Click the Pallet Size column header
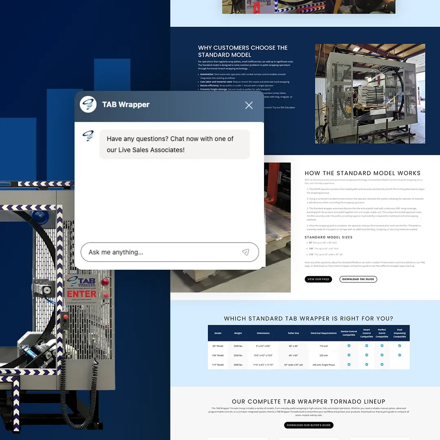Screen dimensions: 440x440 click(x=293, y=333)
